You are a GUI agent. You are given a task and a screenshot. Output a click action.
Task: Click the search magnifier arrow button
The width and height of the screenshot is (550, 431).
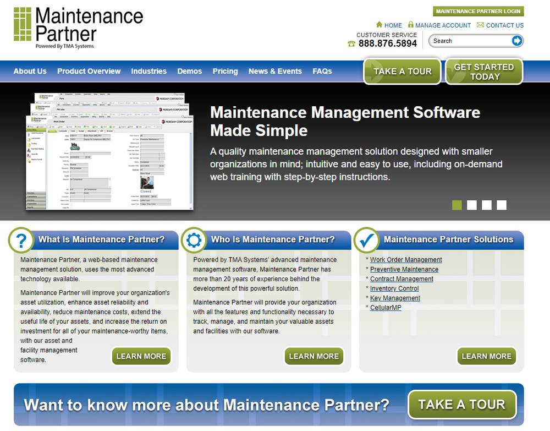[x=516, y=40]
